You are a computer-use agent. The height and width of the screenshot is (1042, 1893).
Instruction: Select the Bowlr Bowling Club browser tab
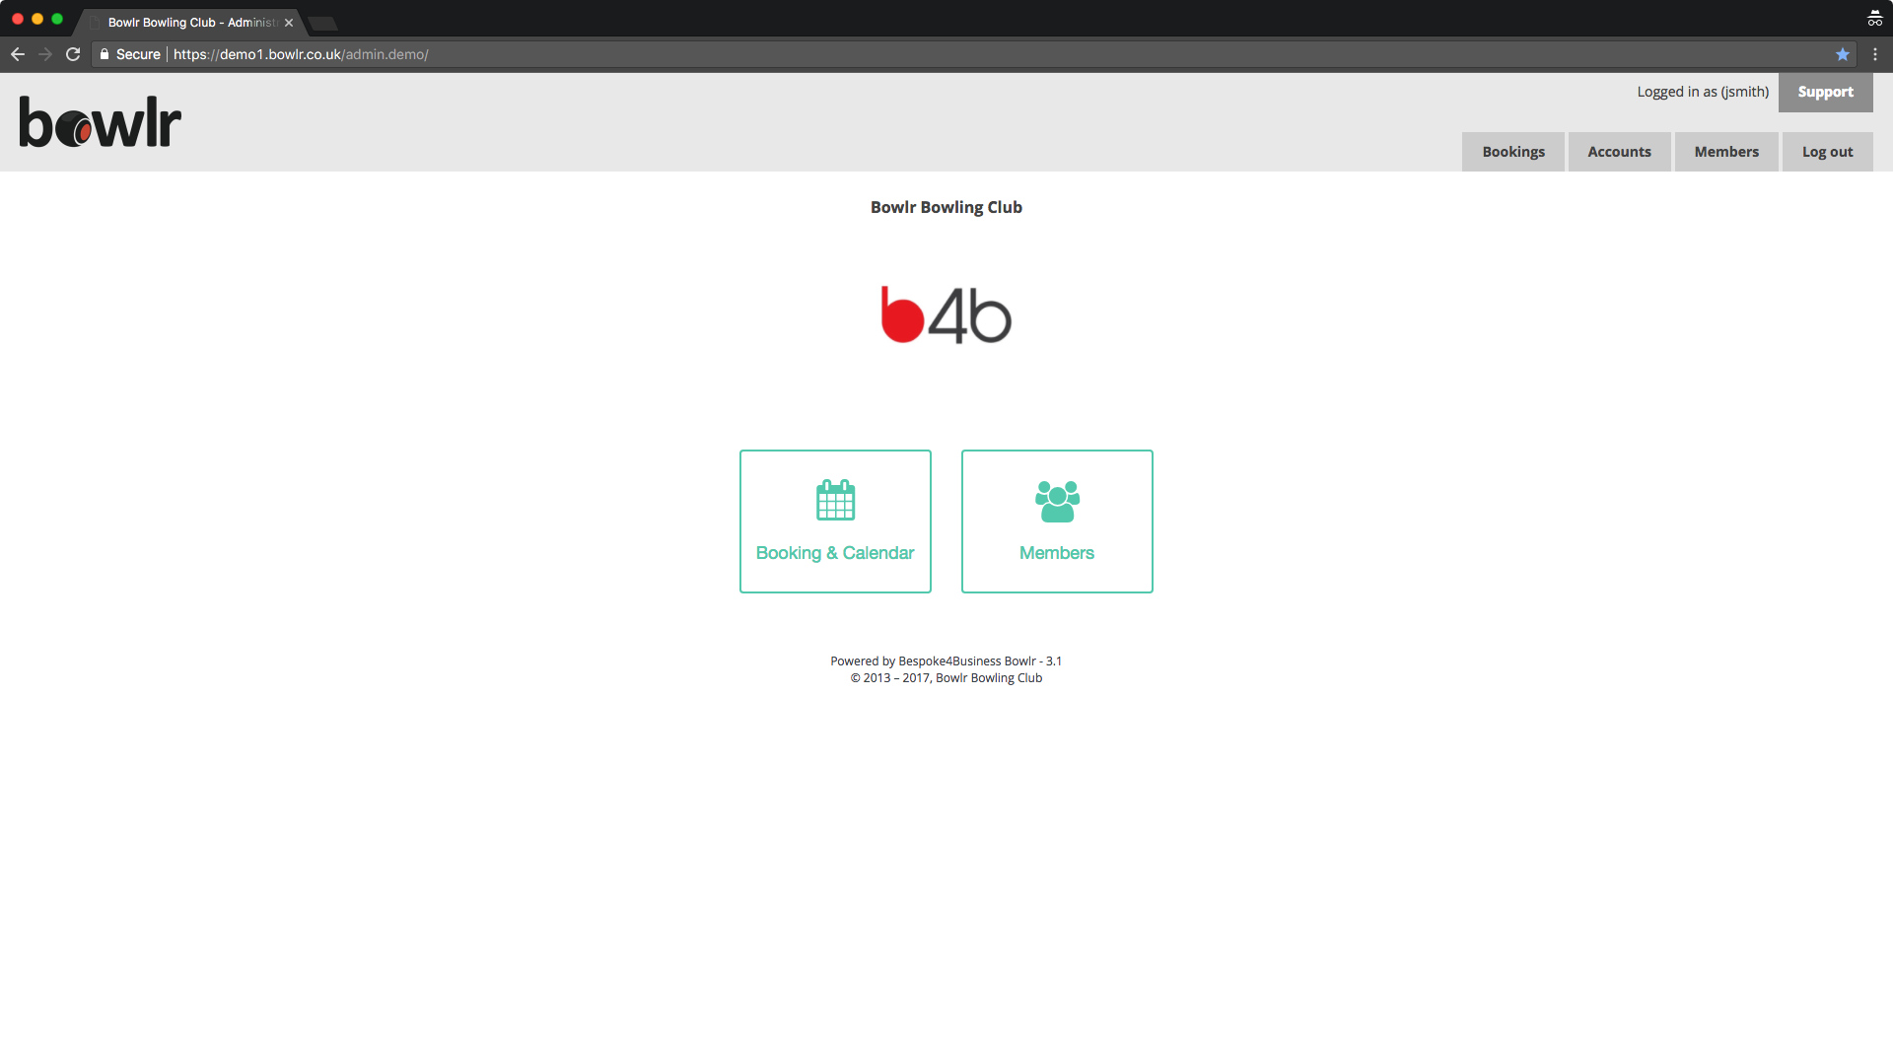(191, 22)
